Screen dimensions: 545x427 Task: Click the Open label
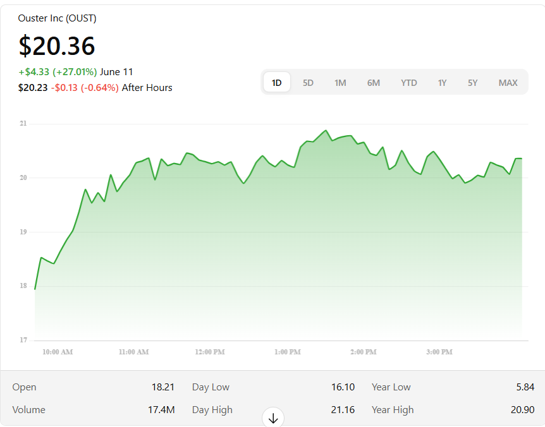click(x=24, y=387)
